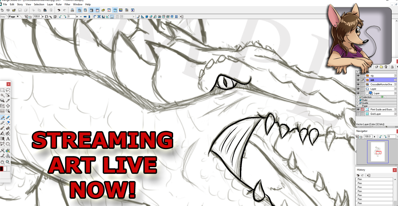Click the Navigator page thumbnail
This screenshot has height=206, width=398.
378,151
